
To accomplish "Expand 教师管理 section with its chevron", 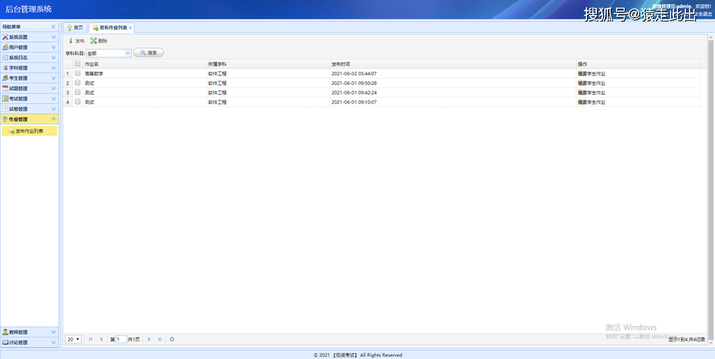I will click(x=53, y=332).
